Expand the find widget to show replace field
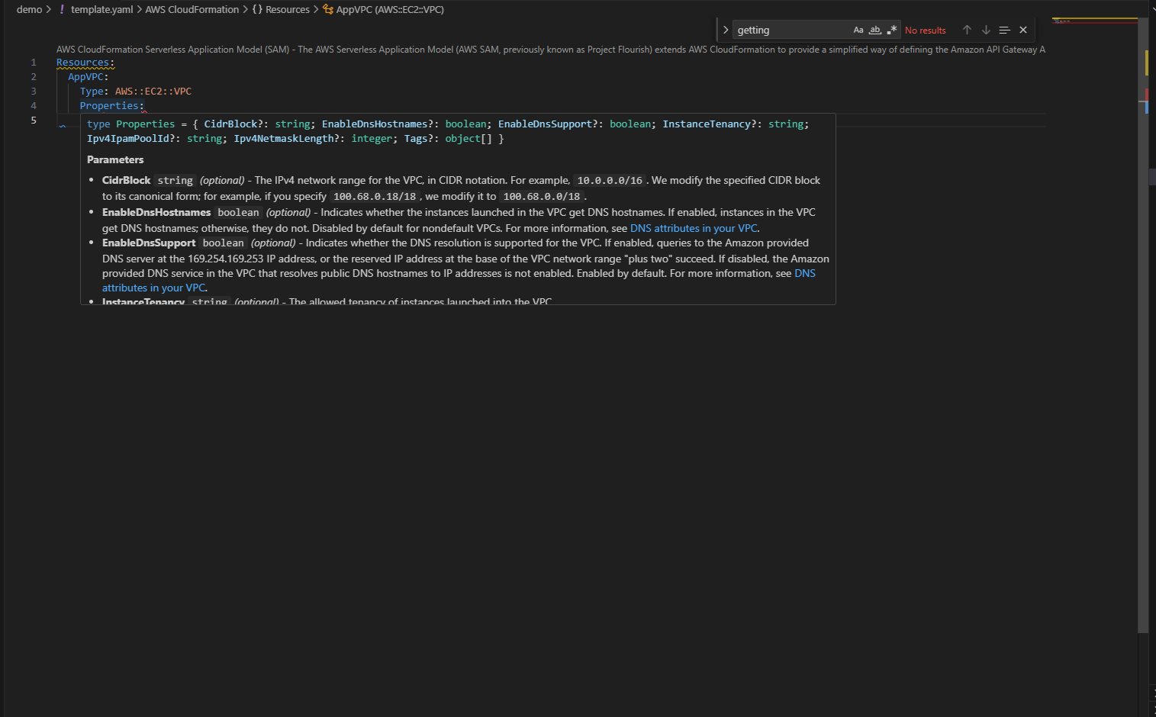 (x=724, y=29)
